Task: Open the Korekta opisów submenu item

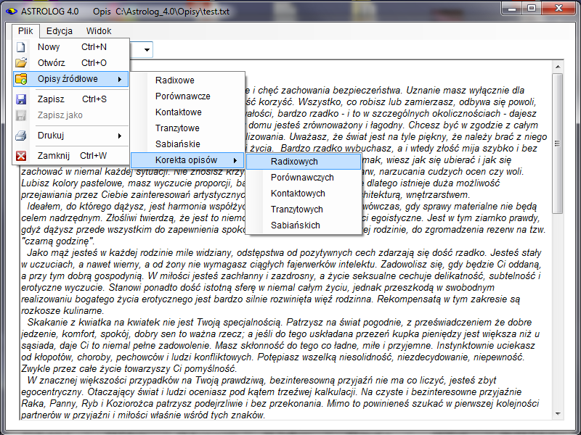Action: point(188,160)
